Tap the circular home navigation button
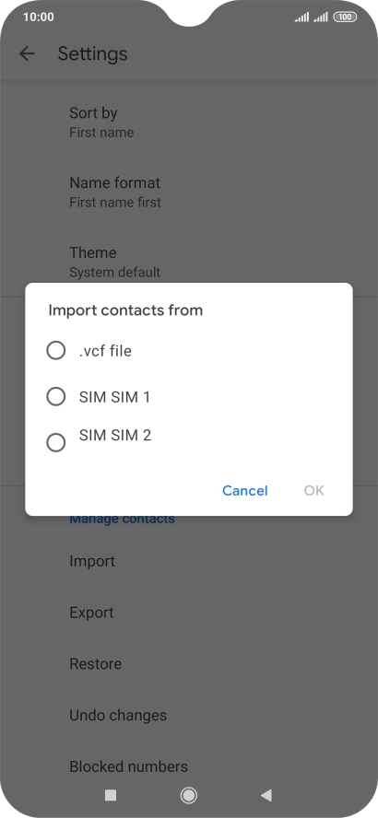378x818 pixels. pyautogui.click(x=188, y=795)
